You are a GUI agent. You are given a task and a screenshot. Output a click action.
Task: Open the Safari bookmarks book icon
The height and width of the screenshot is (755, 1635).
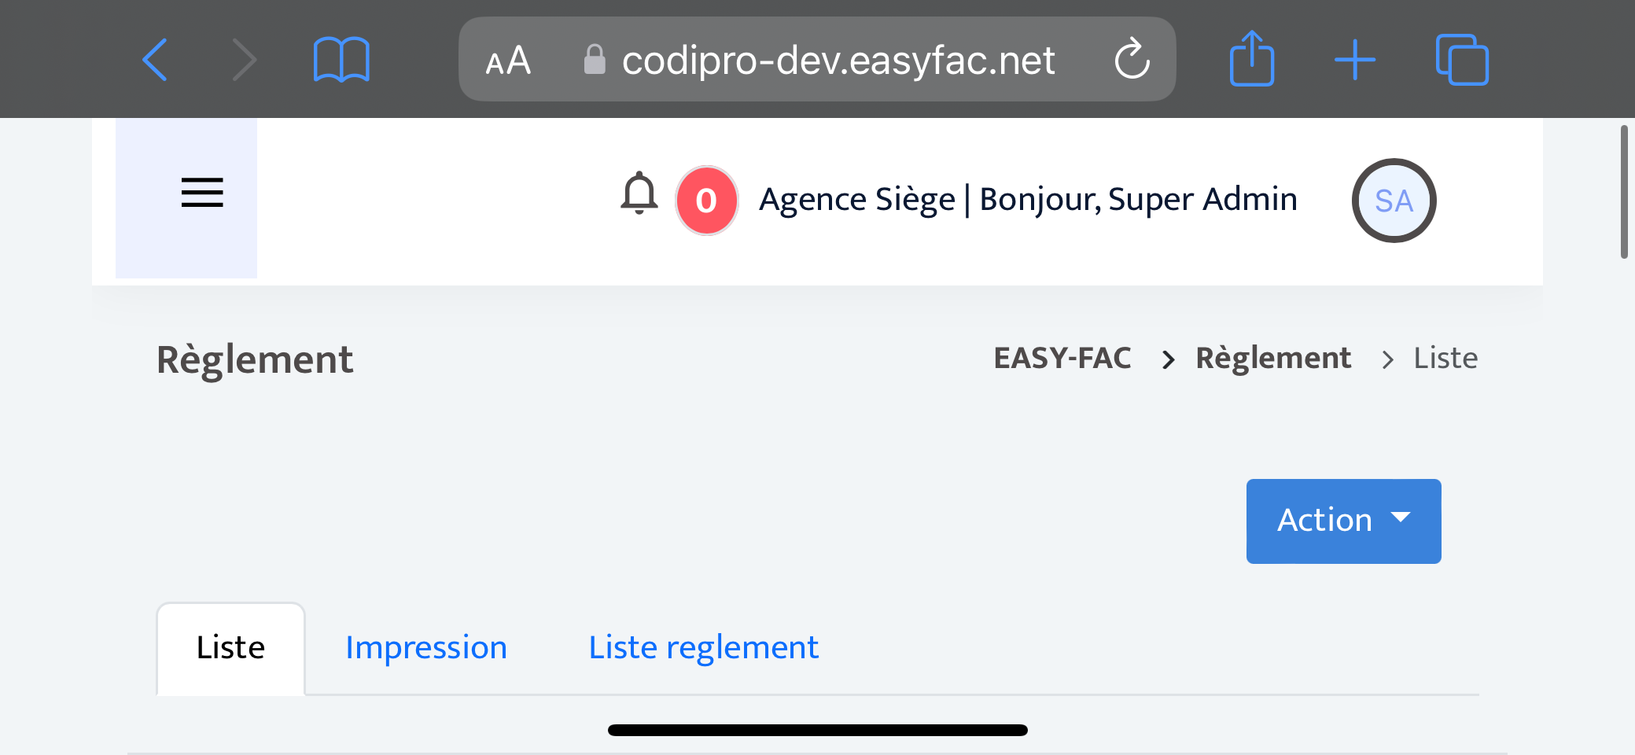coord(341,60)
